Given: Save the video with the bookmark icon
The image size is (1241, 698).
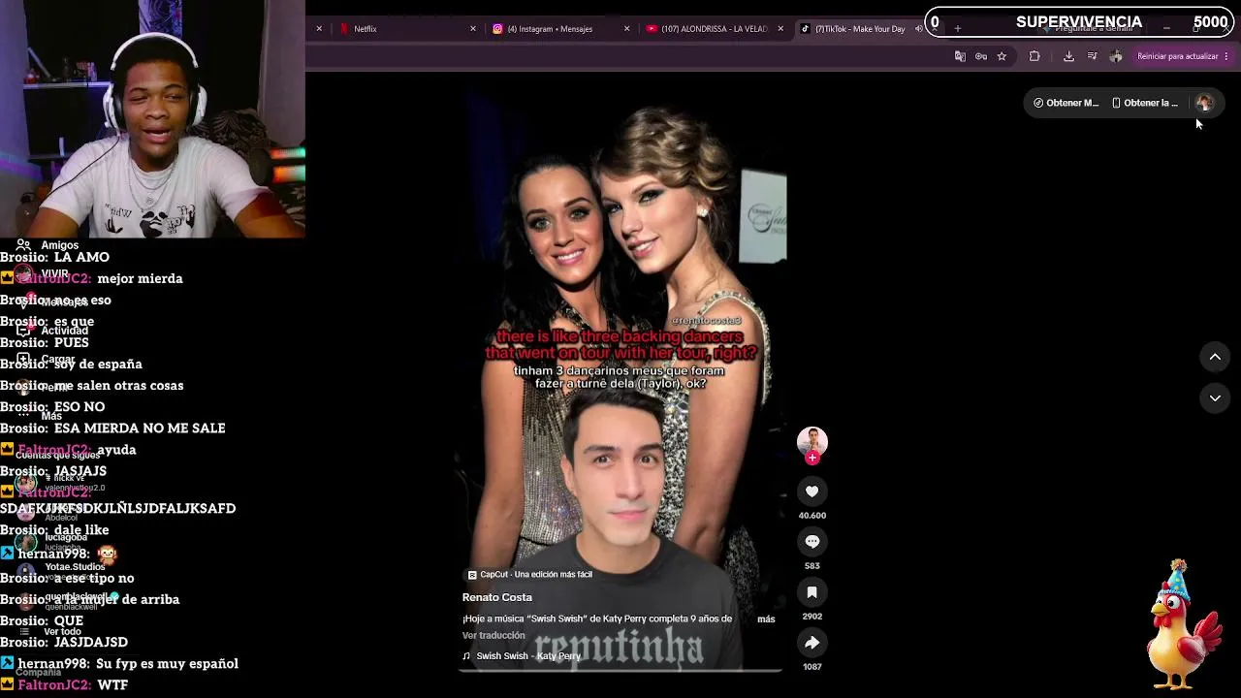Looking at the screenshot, I should point(812,592).
